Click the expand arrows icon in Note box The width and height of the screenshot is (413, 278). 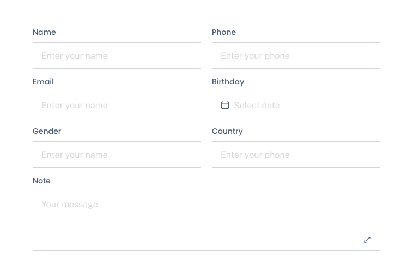[x=367, y=240]
